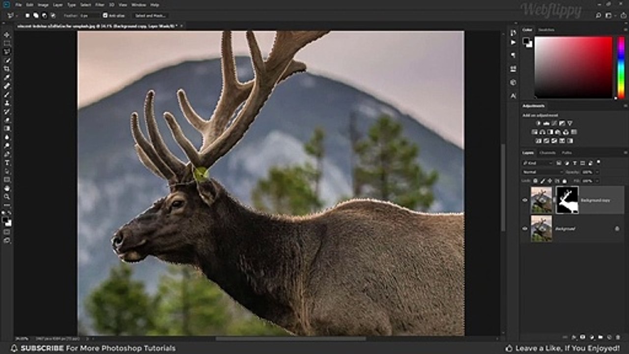This screenshot has height=354, width=629.
Task: Open the collapsed Character panel icon
Action: [x=513, y=96]
